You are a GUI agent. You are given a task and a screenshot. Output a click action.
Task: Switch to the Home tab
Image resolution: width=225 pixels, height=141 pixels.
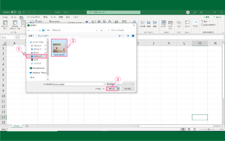[14, 17]
